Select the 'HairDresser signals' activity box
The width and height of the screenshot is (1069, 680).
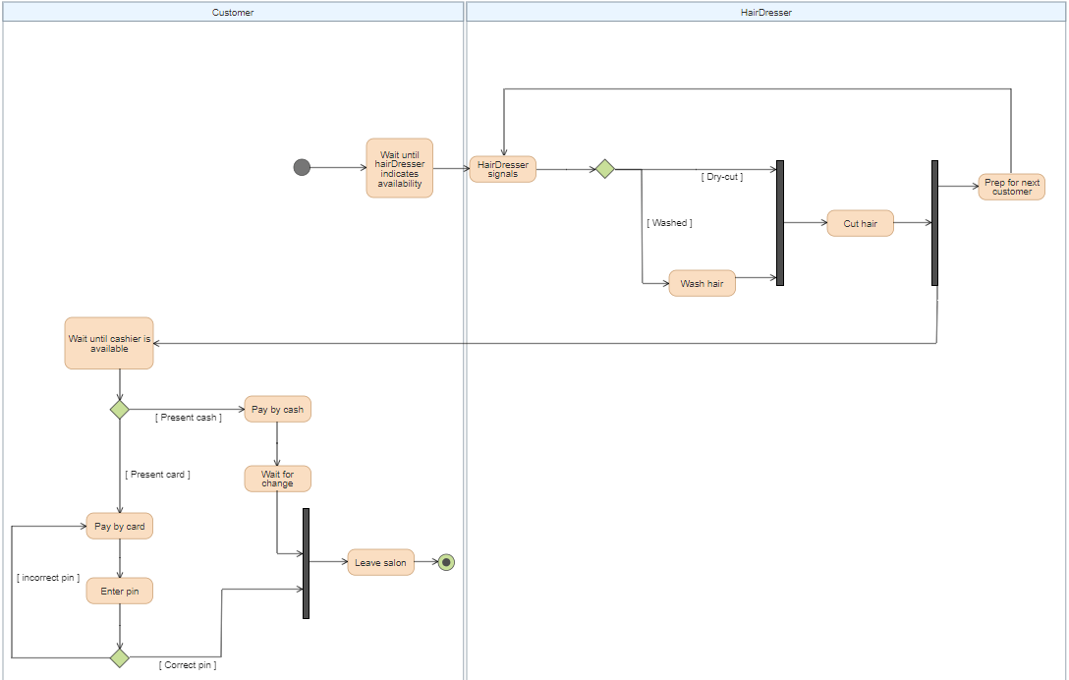[x=502, y=167]
